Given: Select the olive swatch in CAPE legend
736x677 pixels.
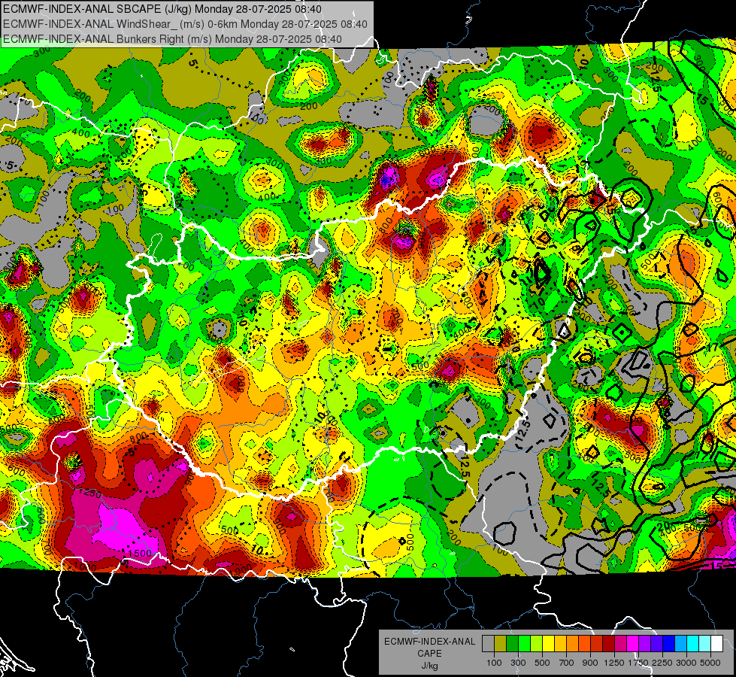Looking at the screenshot, I should [x=501, y=643].
